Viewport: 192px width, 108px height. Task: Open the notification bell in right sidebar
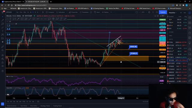coord(190,69)
